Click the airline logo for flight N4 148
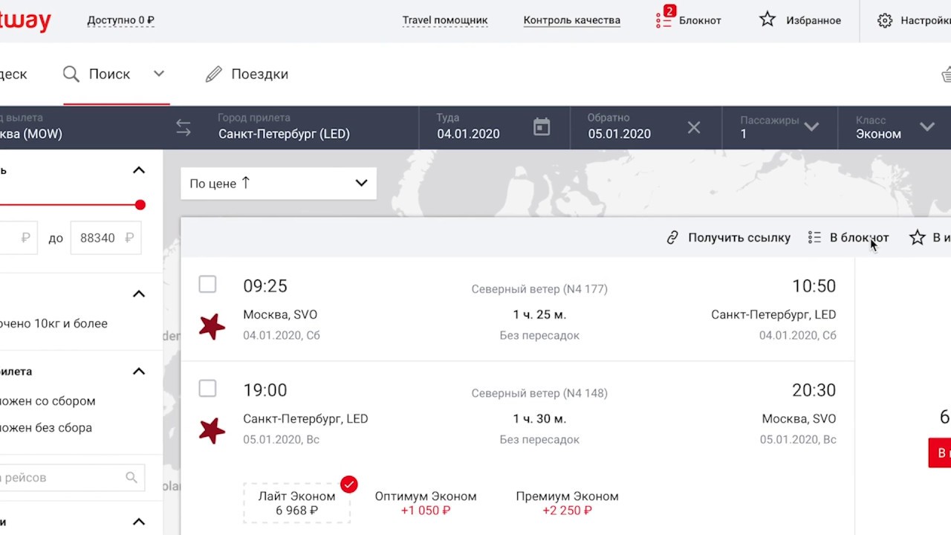Viewport: 951px width, 535px height. pos(212,430)
